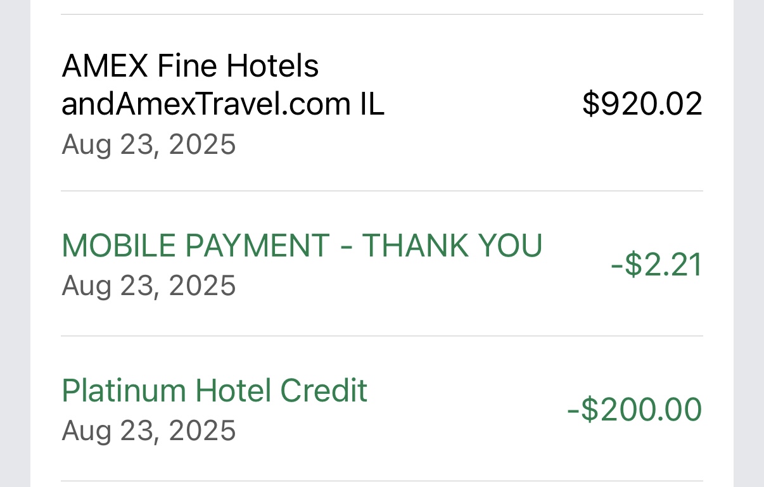Open the Platinum Hotel Credit entry

(214, 390)
